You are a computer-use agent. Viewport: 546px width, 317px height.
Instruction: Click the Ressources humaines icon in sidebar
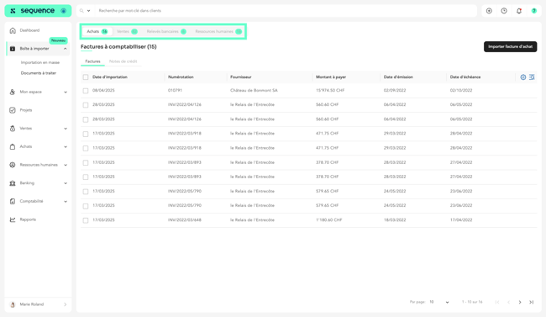point(13,165)
